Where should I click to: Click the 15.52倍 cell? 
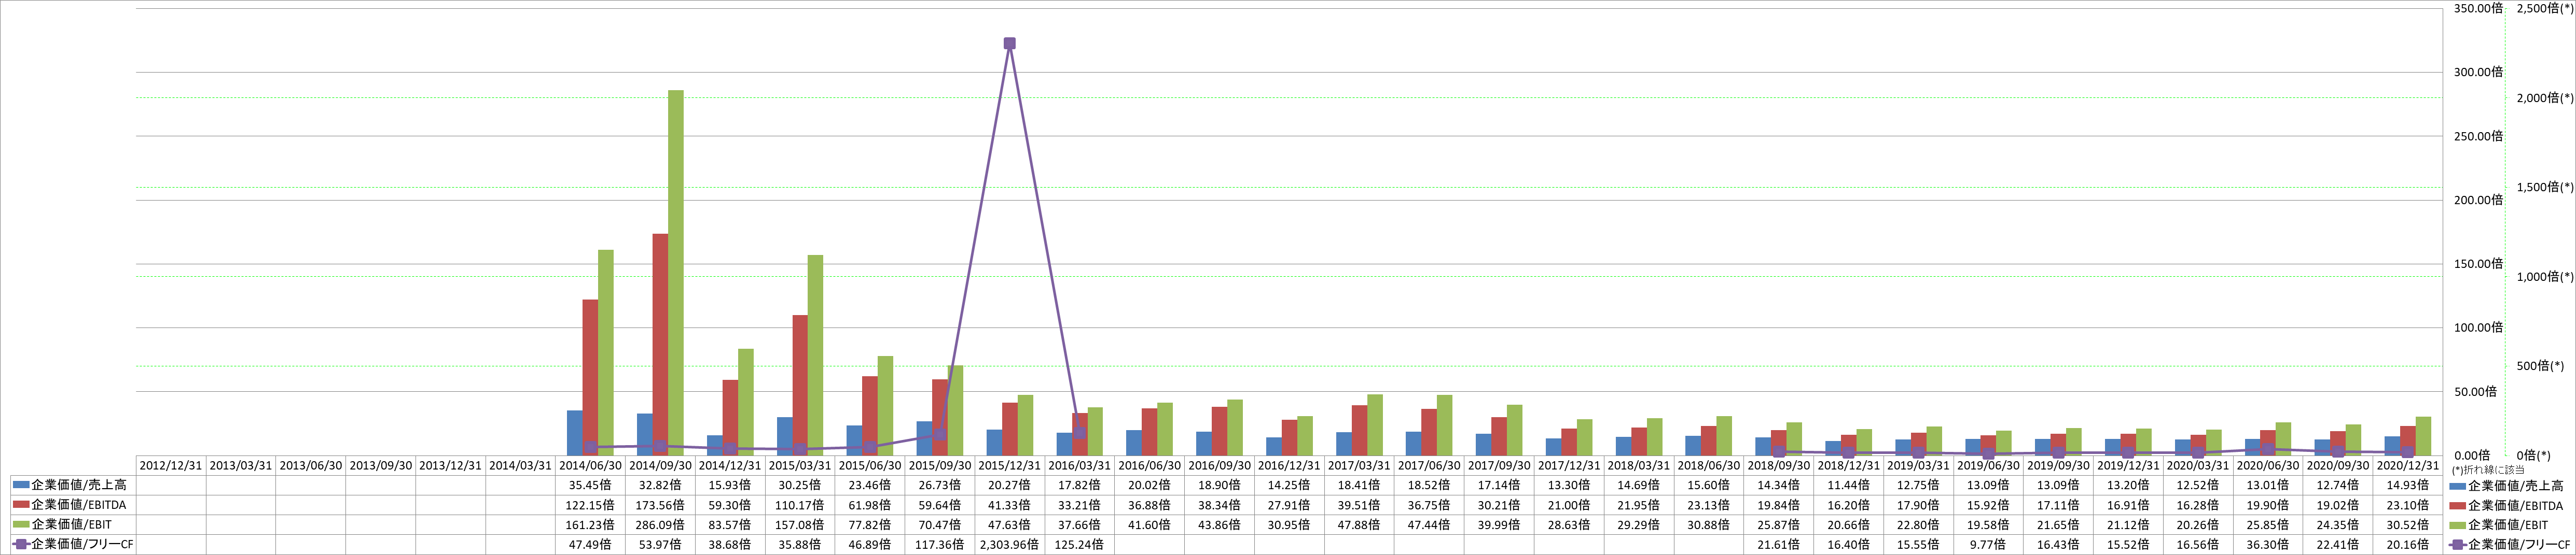[x=2127, y=545]
